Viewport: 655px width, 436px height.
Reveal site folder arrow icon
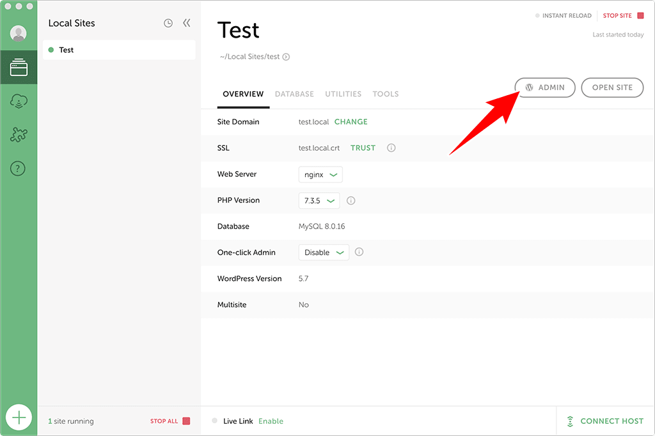pyautogui.click(x=286, y=57)
